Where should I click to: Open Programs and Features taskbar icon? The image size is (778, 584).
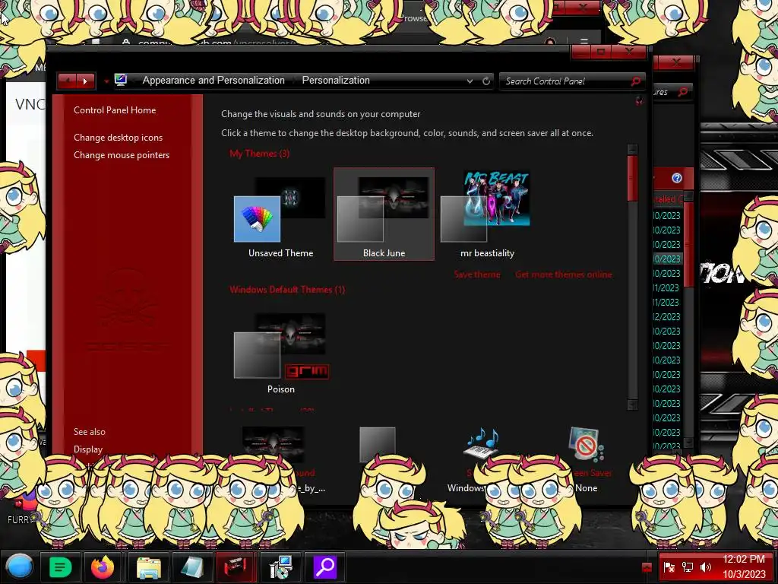(280, 567)
